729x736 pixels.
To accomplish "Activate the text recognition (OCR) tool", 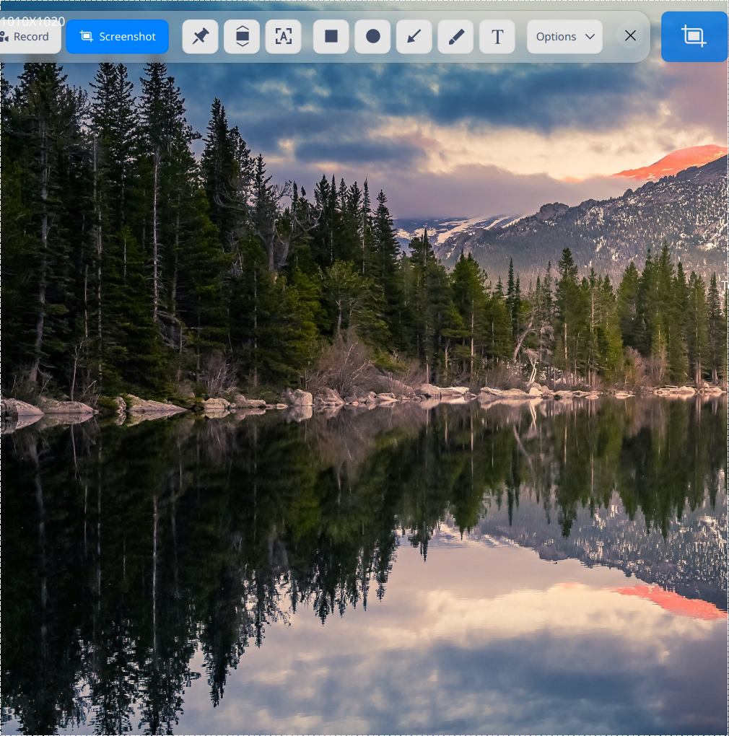I will 283,37.
